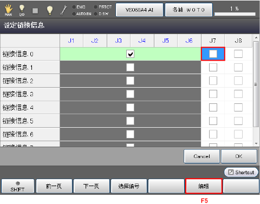This screenshot has height=204, width=260.
Task: Click the J2 column header
Action: point(95,41)
